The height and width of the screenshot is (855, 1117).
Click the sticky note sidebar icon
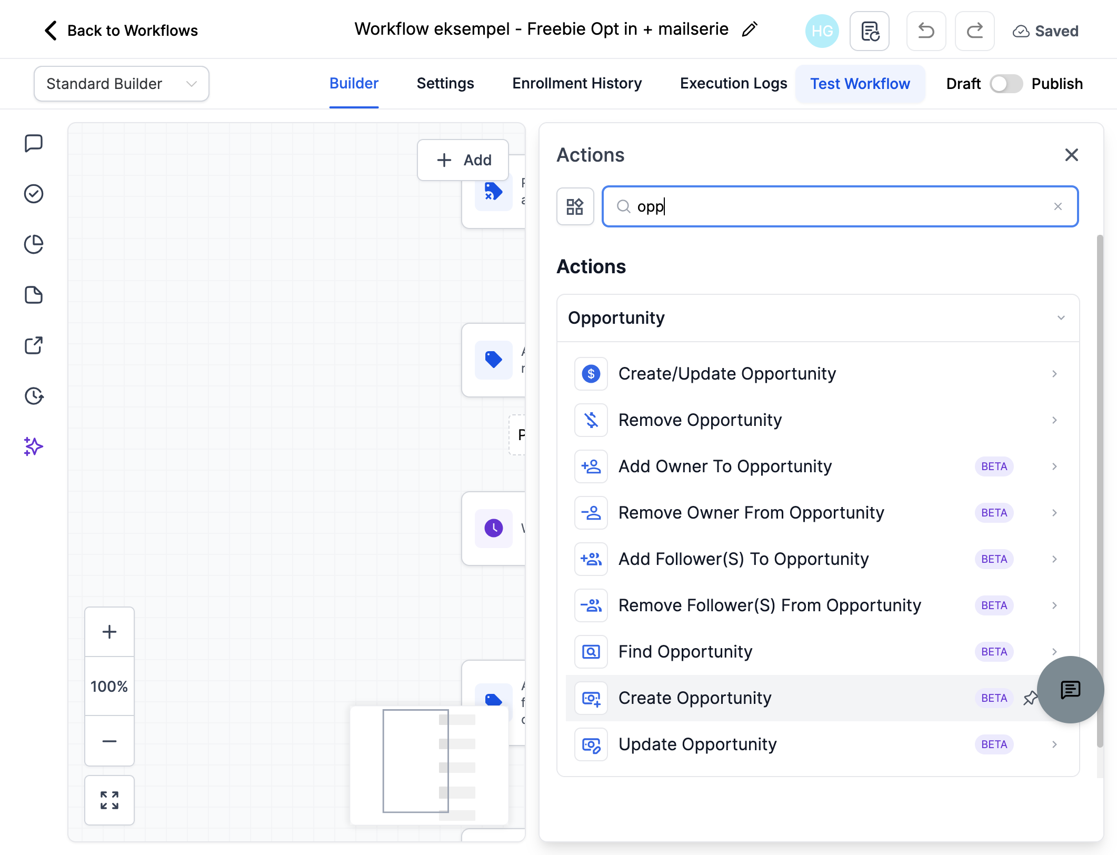point(34,295)
